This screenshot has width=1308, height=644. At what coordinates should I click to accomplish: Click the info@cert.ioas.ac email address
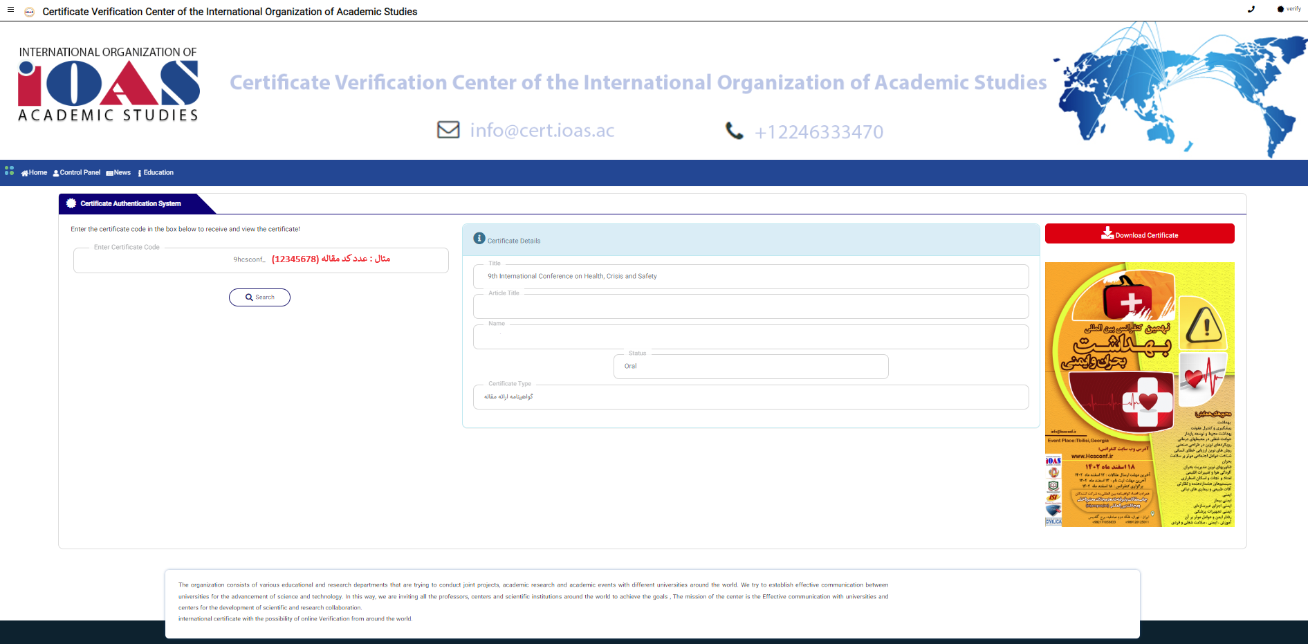542,130
